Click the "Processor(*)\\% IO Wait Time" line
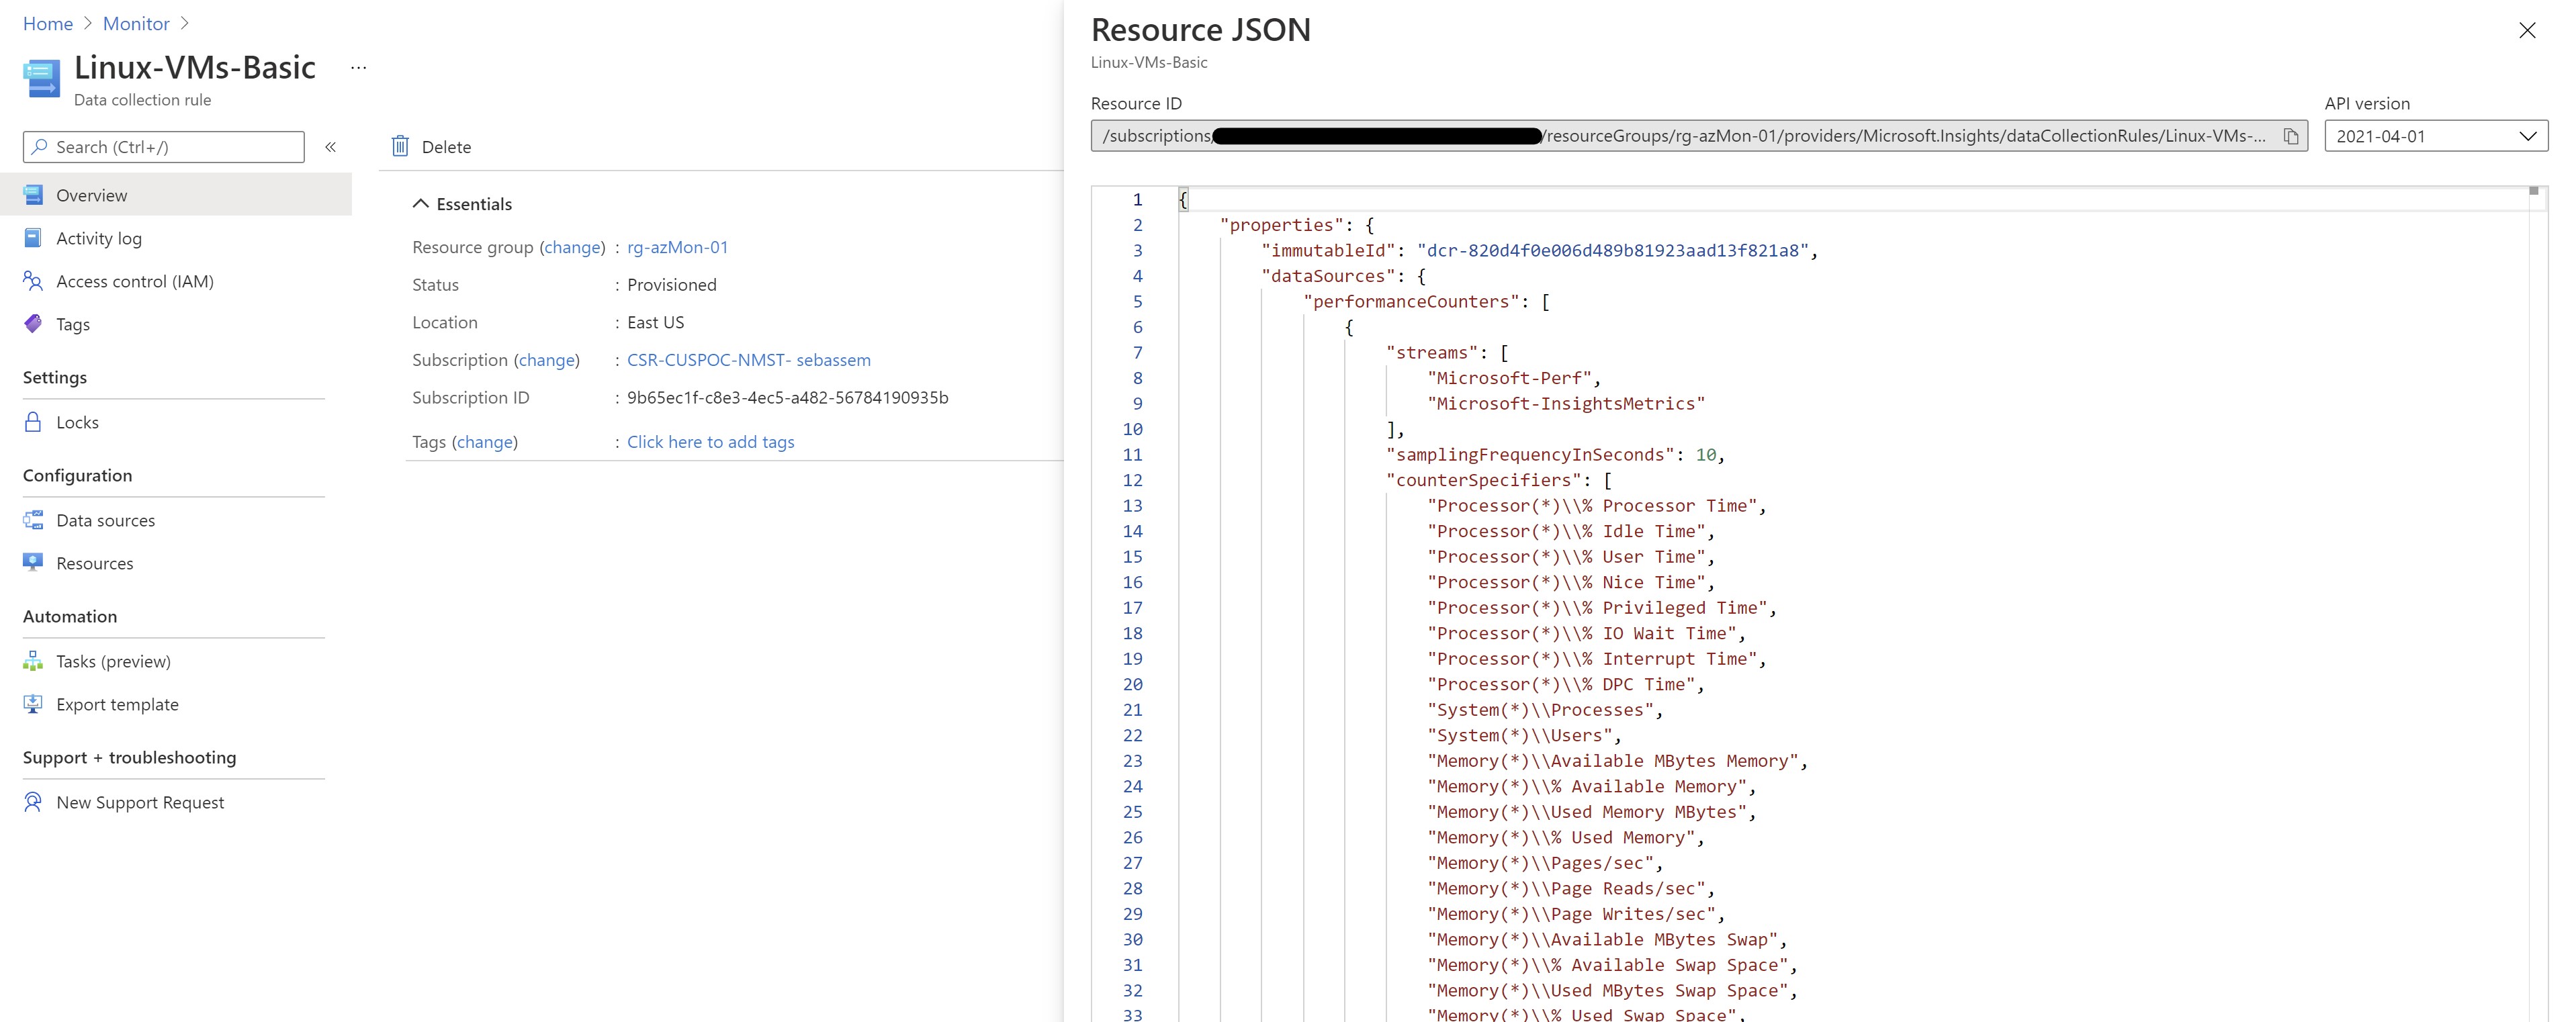Viewport: 2576px width, 1022px height. [1586, 633]
